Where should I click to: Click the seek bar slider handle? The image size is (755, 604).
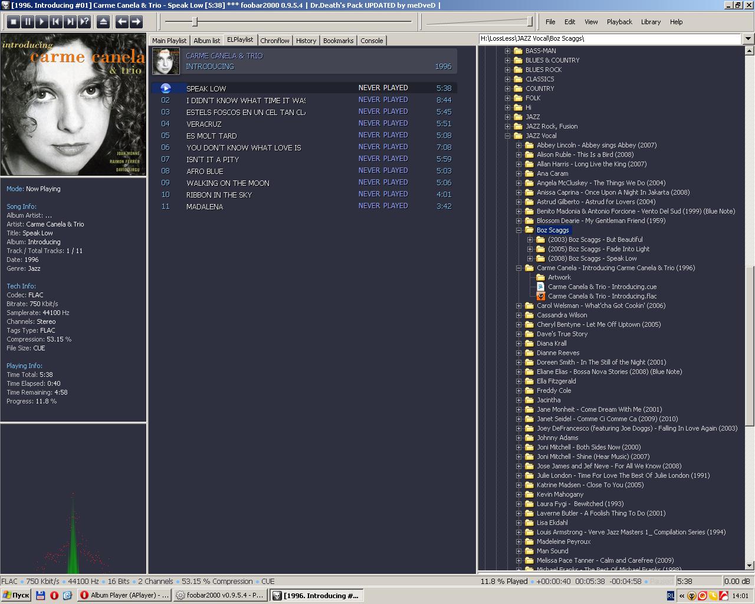[x=195, y=22]
